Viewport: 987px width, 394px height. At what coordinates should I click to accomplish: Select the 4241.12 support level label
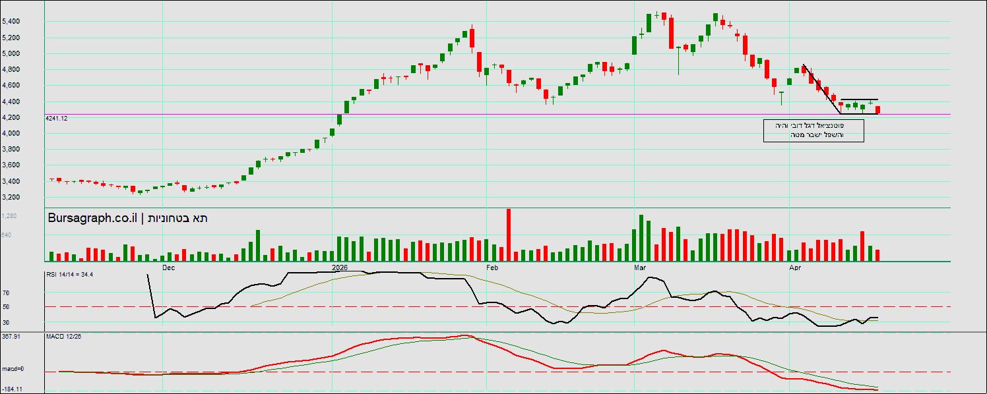coord(57,118)
